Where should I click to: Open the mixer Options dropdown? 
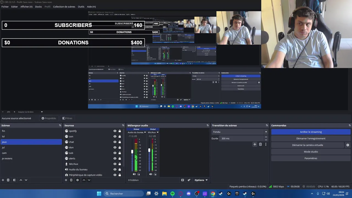(201, 180)
